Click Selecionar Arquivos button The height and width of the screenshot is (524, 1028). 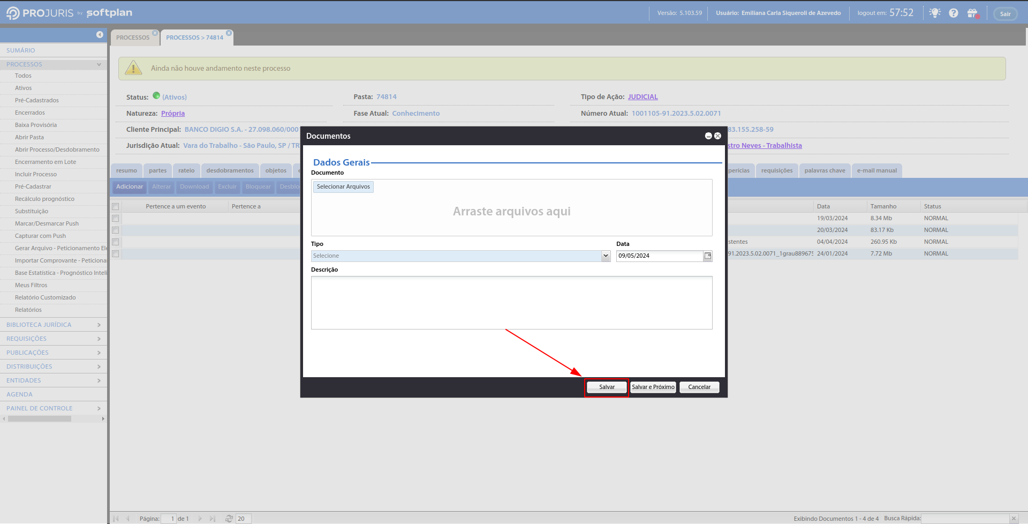tap(343, 187)
